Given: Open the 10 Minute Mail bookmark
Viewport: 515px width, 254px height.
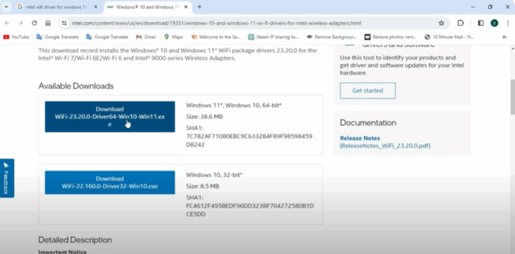Looking at the screenshot, I should coord(449,37).
